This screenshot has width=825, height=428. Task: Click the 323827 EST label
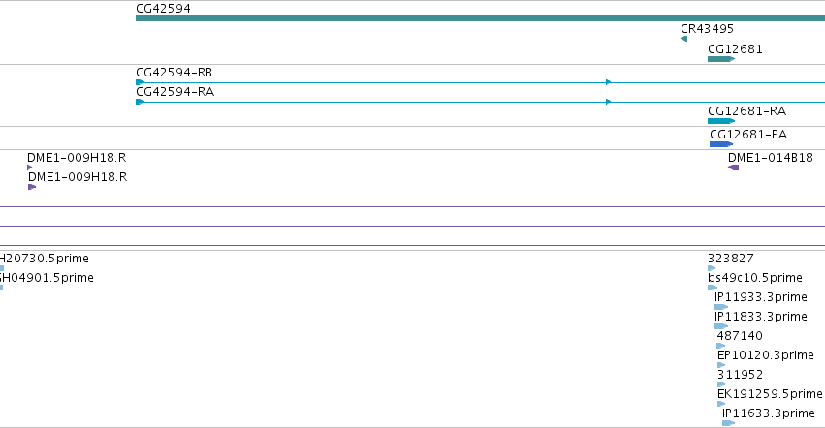(730, 259)
